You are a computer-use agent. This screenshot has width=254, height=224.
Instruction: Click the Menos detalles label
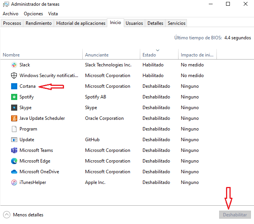[x=28, y=215]
